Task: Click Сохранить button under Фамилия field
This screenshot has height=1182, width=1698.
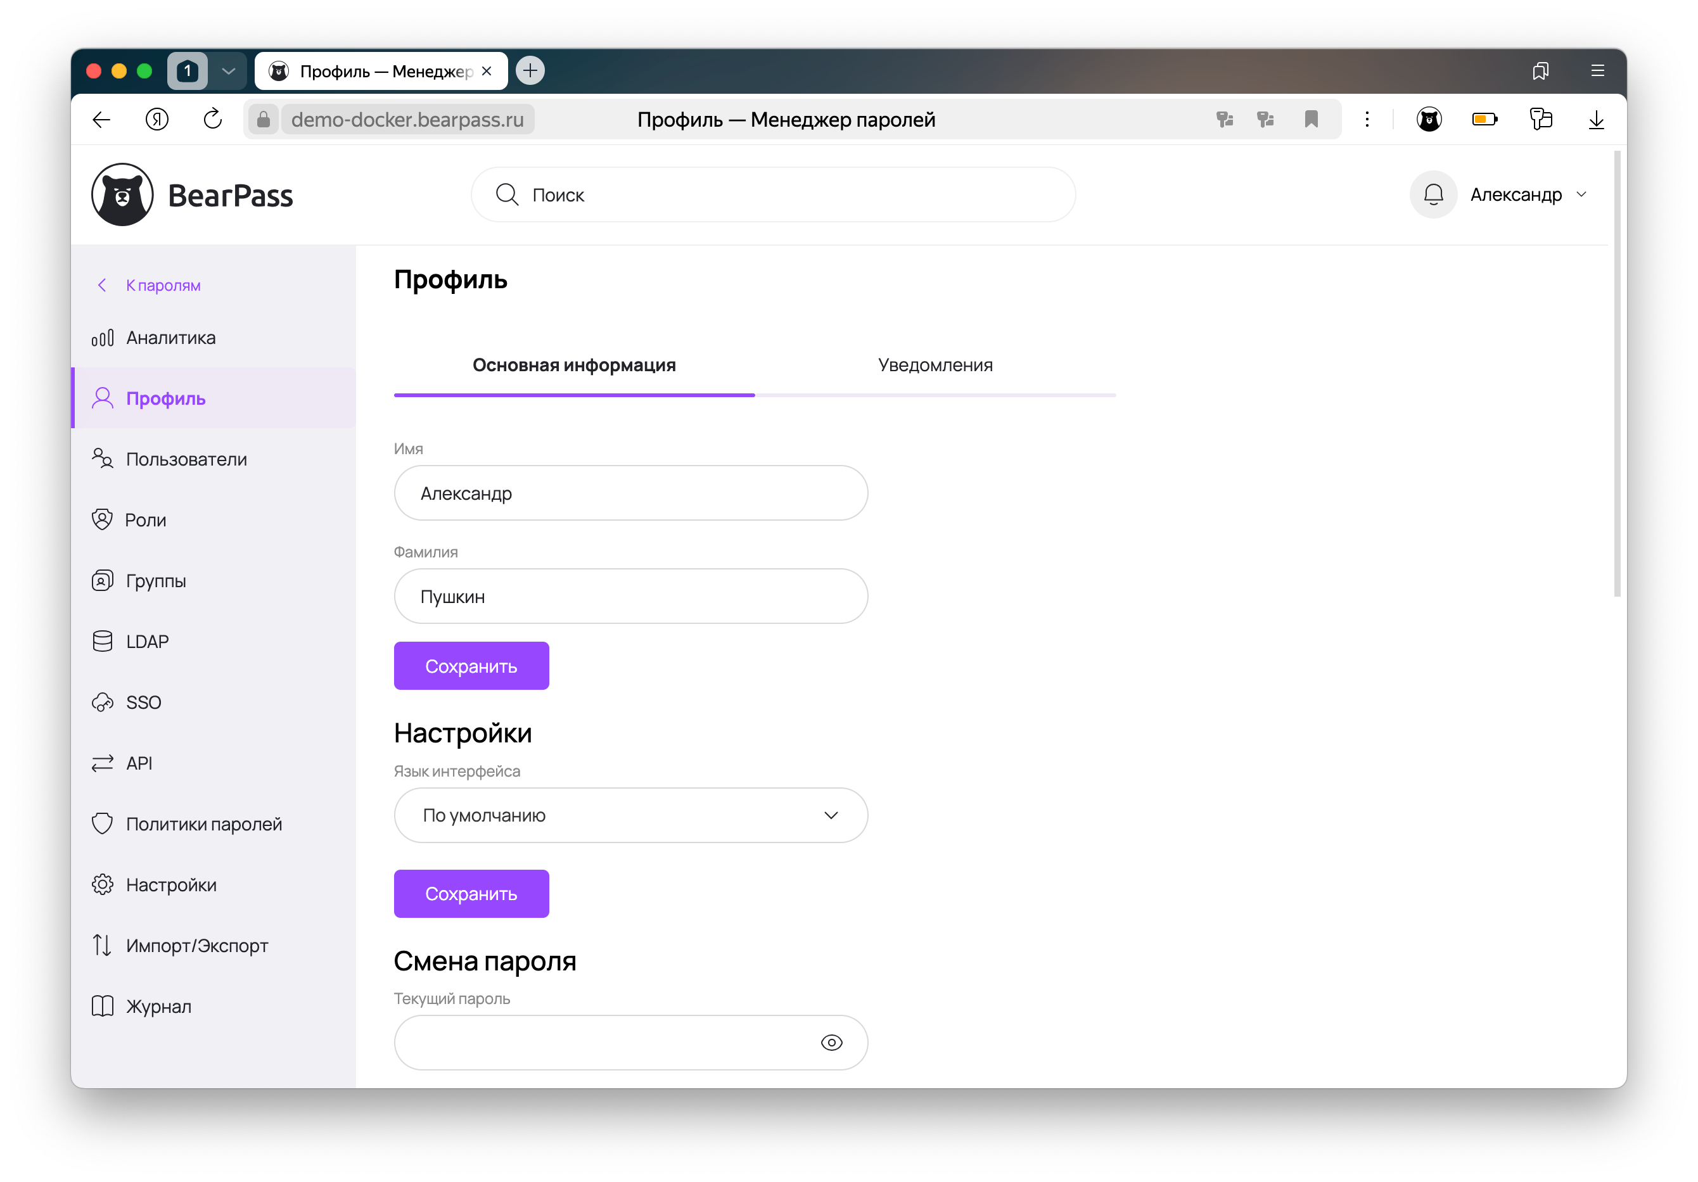Action: [x=471, y=666]
